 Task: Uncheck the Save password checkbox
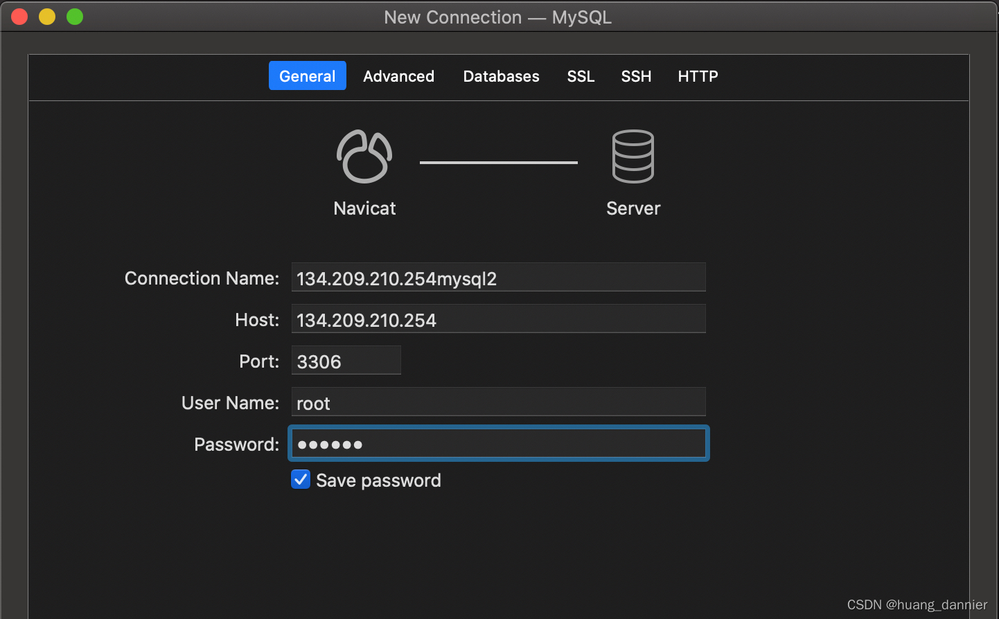(x=301, y=479)
